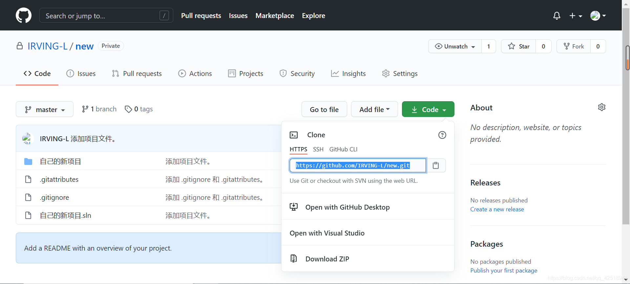Open Pull requests in top navigation
The width and height of the screenshot is (630, 284).
(x=201, y=16)
